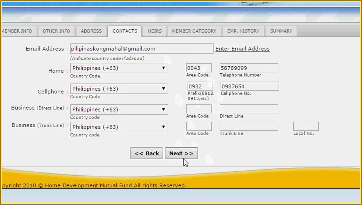Expand Business Direct Line country code dropdown
The image size is (362, 205).
click(x=119, y=110)
